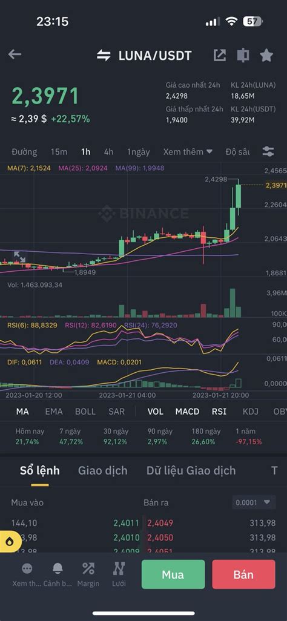287x621 pixels.
Task: Toggle the EMA indicator
Action: point(54,412)
